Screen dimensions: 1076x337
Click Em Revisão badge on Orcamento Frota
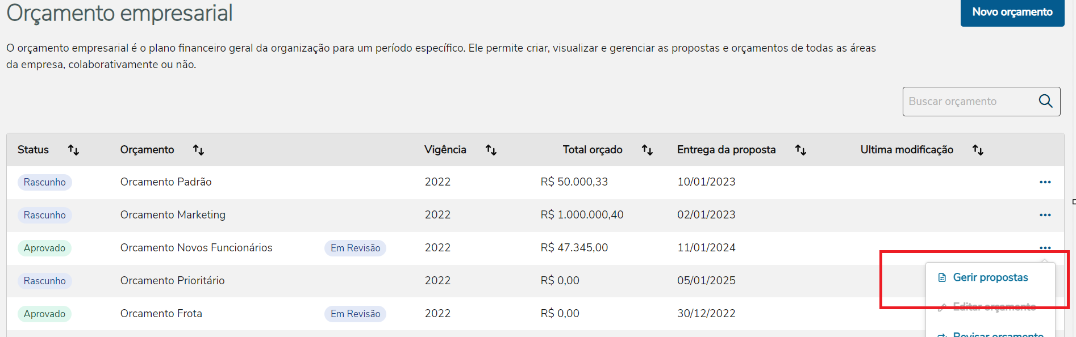coord(355,314)
